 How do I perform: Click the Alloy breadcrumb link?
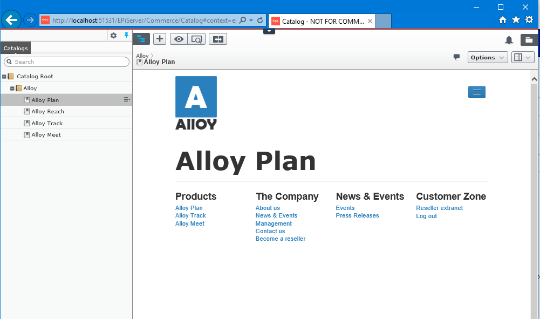(141, 56)
